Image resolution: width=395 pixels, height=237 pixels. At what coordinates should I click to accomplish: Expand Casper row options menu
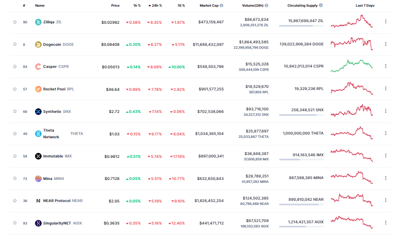pyautogui.click(x=385, y=66)
